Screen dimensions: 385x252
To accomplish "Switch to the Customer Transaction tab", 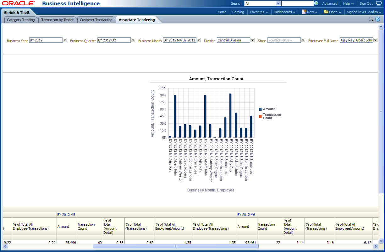I will [x=96, y=20].
